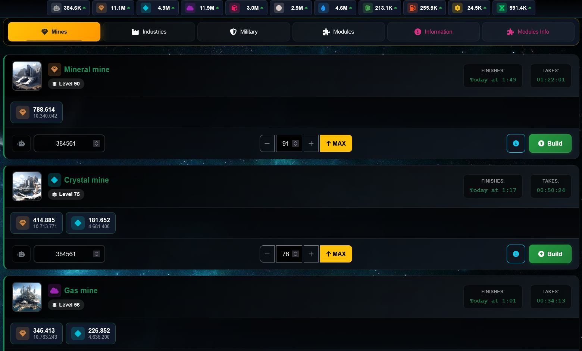Click the Gas mine title link

click(x=81, y=291)
